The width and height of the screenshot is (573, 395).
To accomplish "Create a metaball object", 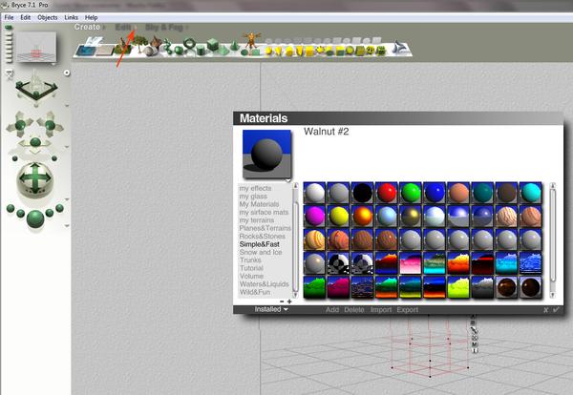I will [x=167, y=48].
